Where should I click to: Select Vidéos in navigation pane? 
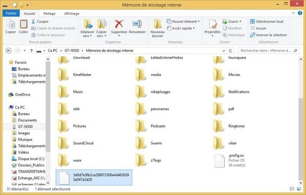point(20,152)
